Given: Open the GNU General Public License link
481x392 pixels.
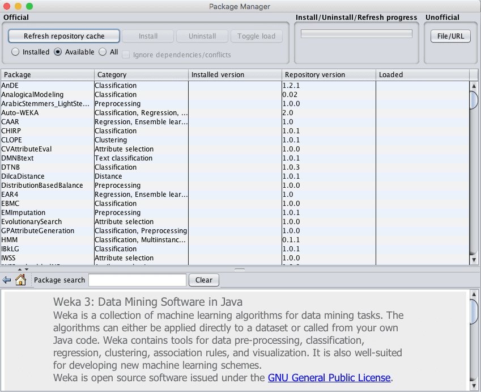Looking at the screenshot, I should (x=329, y=378).
